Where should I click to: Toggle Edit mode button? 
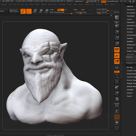(23, 11)
